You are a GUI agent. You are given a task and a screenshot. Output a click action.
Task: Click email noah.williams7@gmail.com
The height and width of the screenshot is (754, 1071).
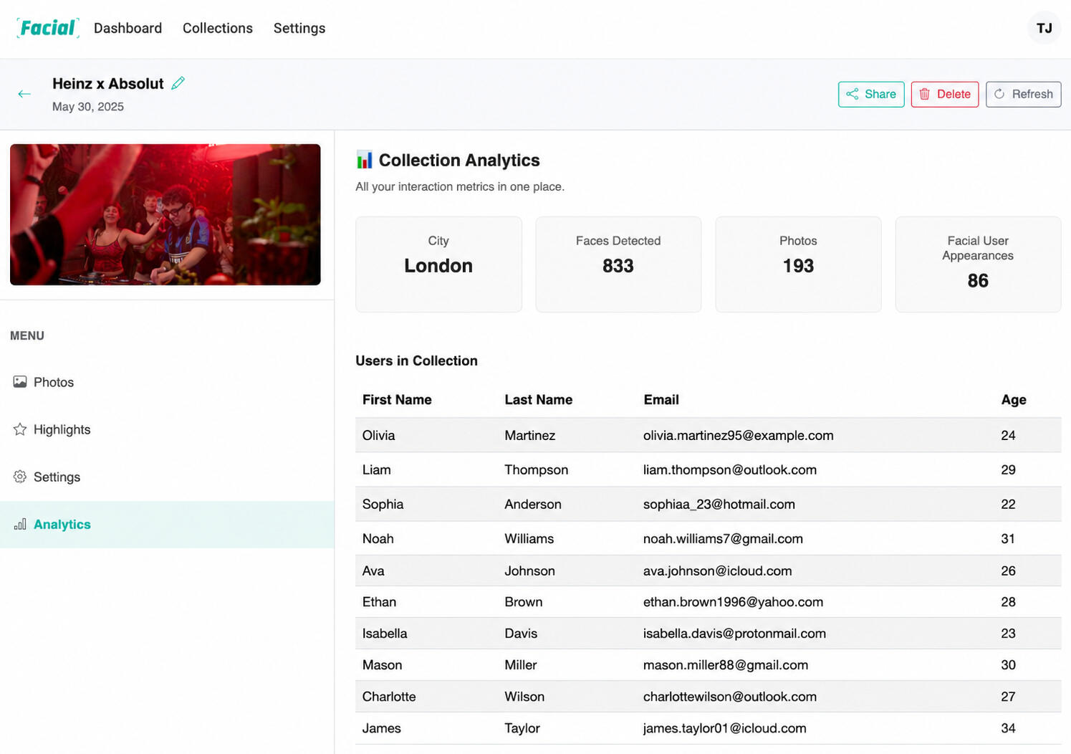723,538
